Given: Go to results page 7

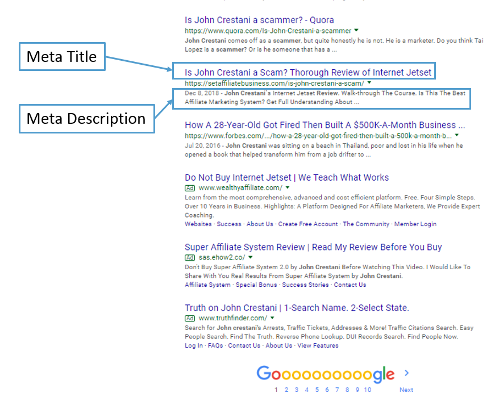Looking at the screenshot, I should click(x=337, y=390).
